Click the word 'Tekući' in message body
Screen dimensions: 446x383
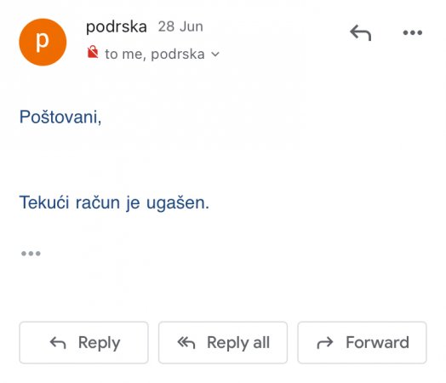point(44,203)
